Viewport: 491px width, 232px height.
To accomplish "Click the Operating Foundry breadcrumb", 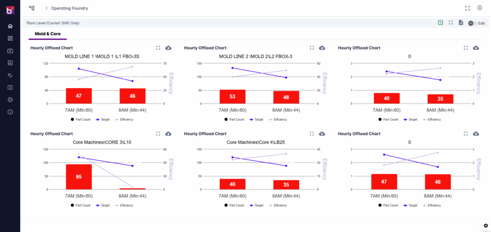I will coord(70,8).
